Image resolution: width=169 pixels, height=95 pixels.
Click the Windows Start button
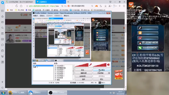pos(3,93)
